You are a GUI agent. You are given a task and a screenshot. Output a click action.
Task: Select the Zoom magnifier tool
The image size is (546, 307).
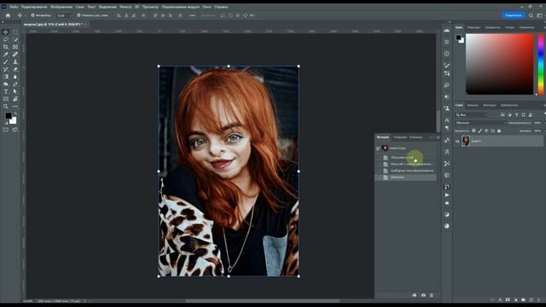6,107
